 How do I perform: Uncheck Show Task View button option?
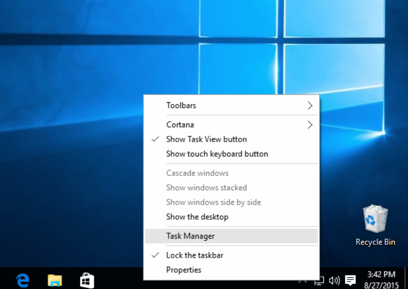tap(206, 139)
